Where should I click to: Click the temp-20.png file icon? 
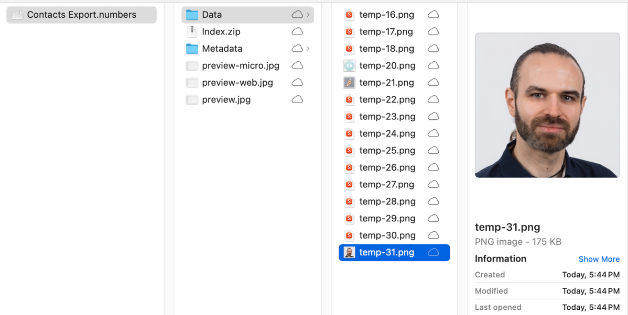(x=349, y=65)
